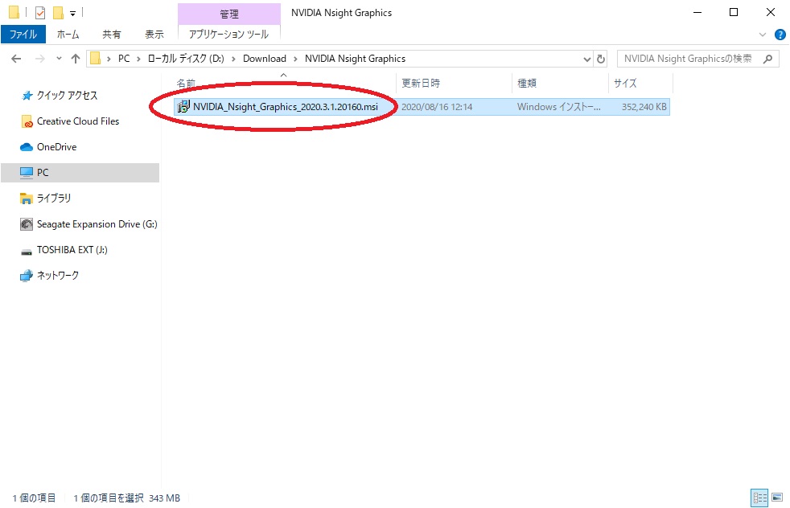Expand the chevron after ローカル ディスク (D:) breadcrumb
Screen dimensions: 790x508
[233, 59]
